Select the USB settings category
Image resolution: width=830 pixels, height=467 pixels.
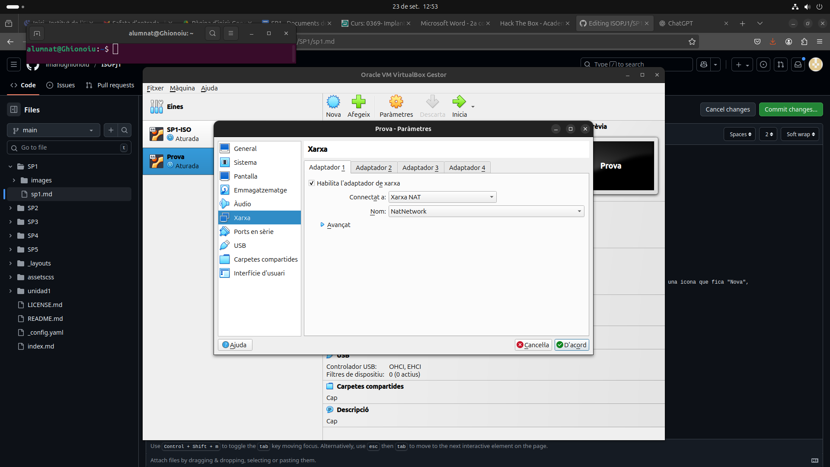click(x=240, y=246)
